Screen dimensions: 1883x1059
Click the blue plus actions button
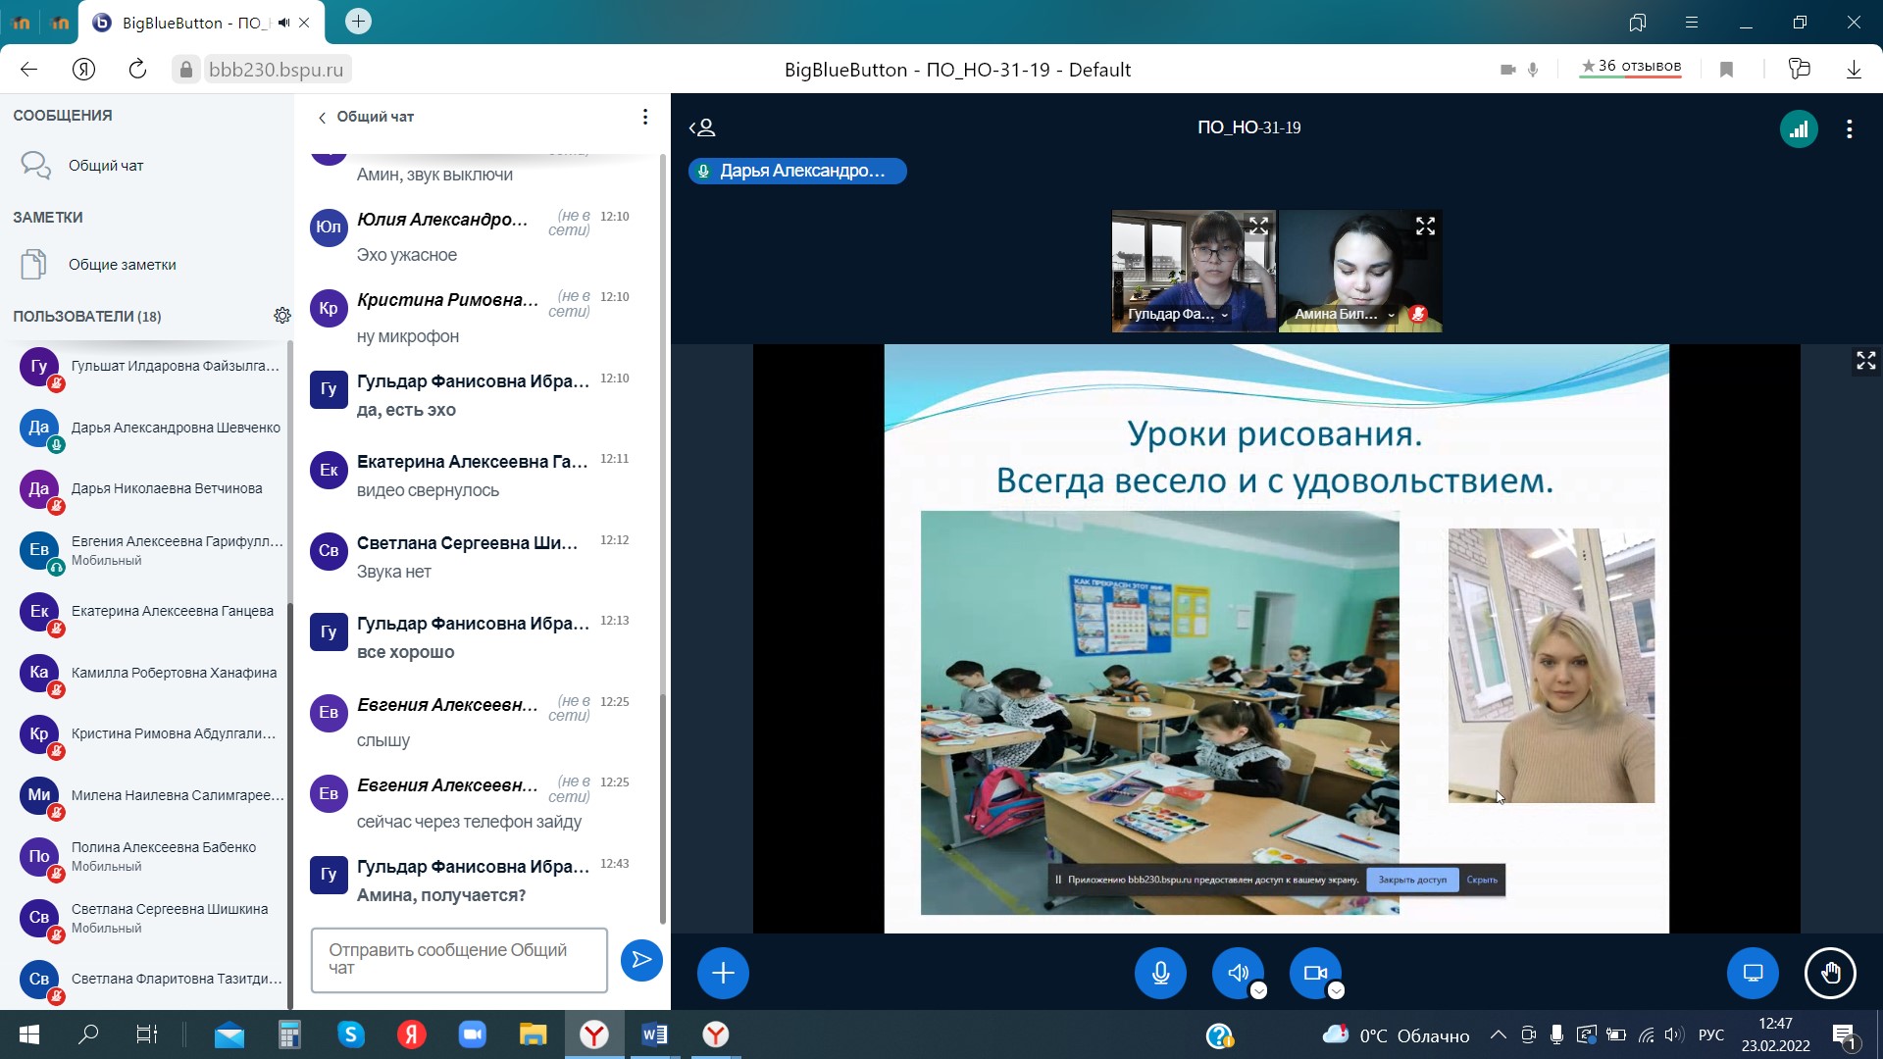pyautogui.click(x=723, y=973)
